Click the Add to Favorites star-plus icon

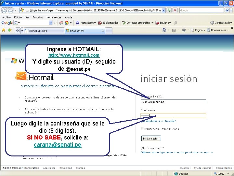10,30
